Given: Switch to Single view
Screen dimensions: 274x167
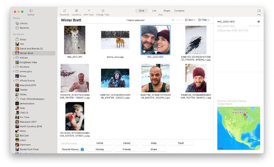Looking at the screenshot, I should coord(167,11).
